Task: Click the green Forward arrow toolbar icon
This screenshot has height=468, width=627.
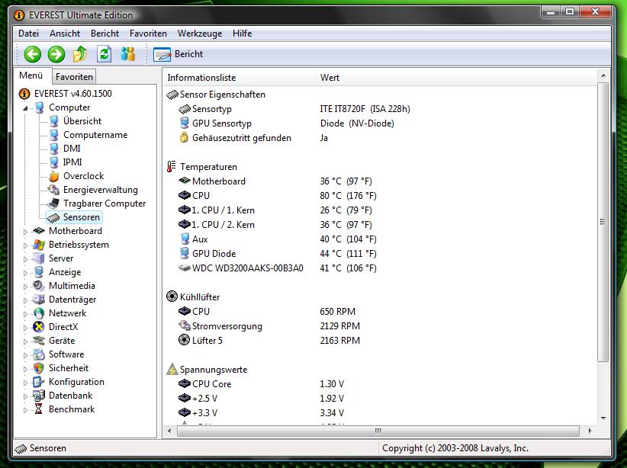Action: (56, 54)
